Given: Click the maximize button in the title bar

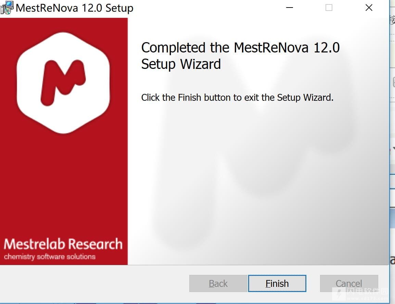Looking at the screenshot, I should pyautogui.click(x=329, y=8).
